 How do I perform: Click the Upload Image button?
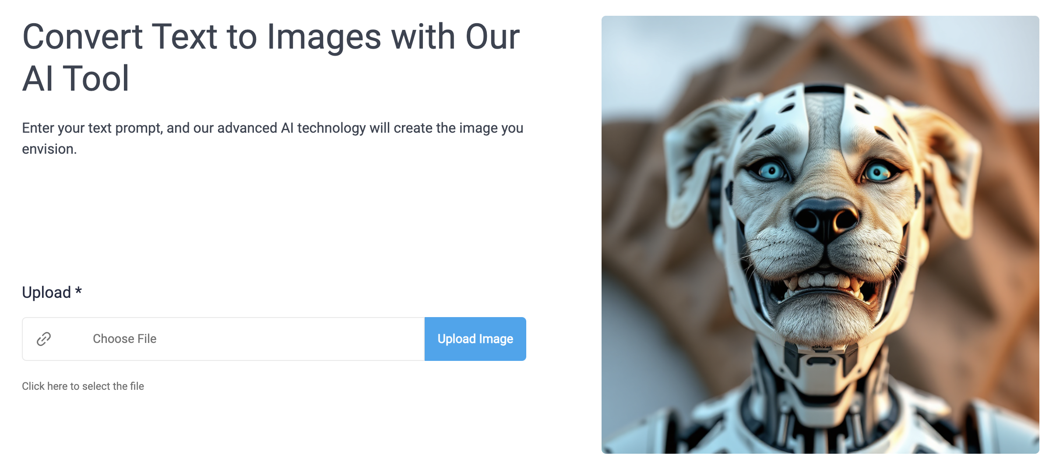click(x=475, y=339)
